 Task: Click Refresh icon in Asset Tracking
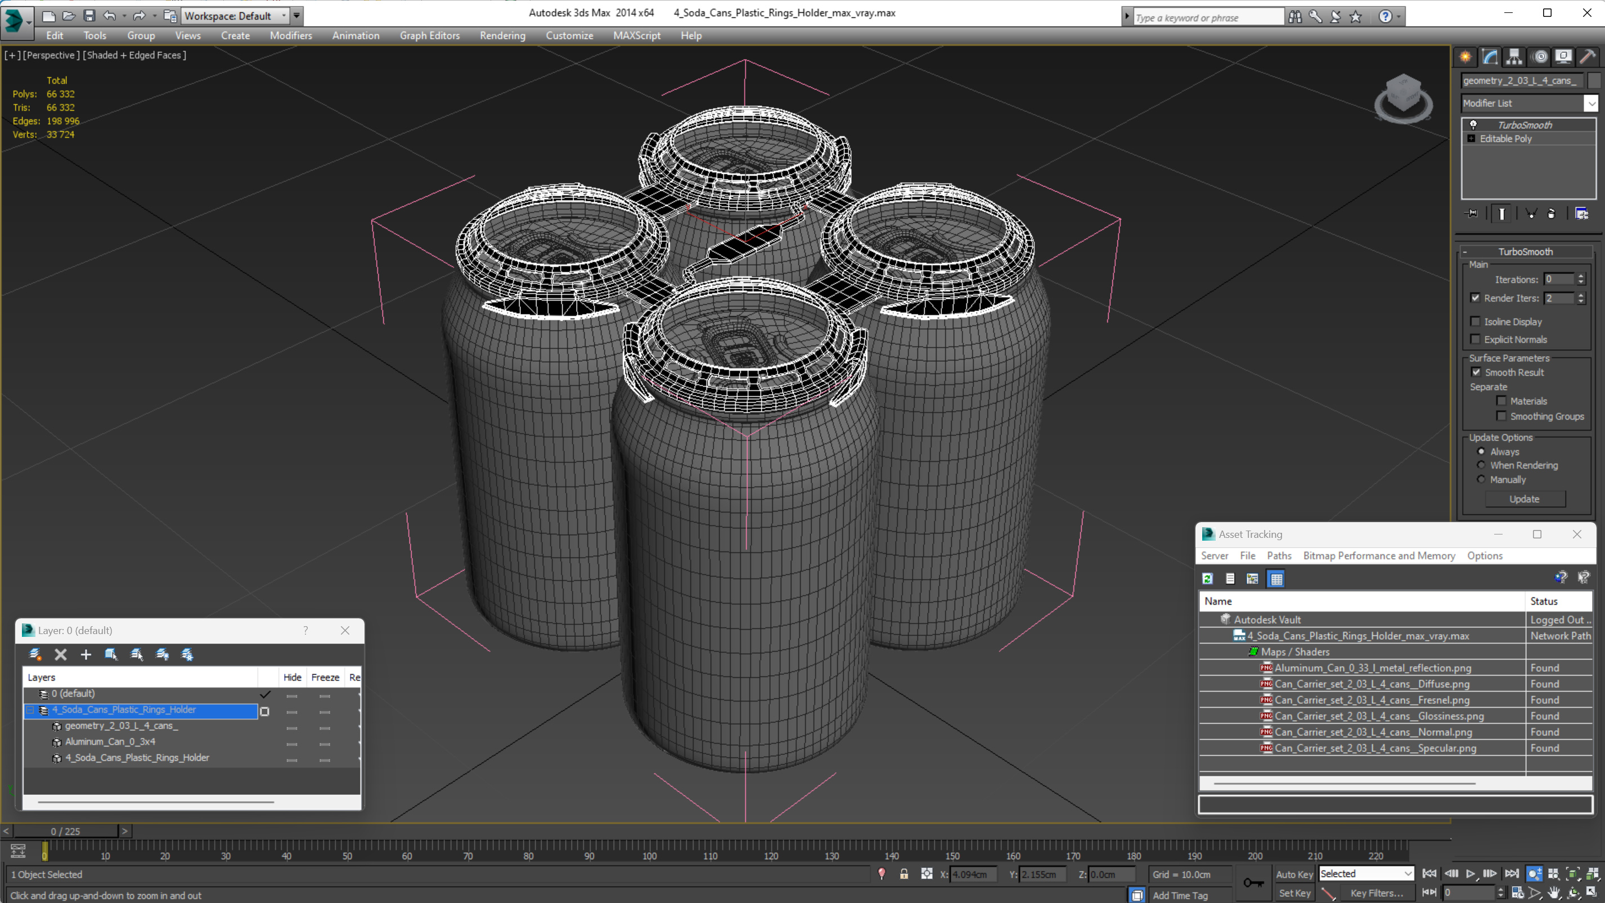pos(1207,579)
